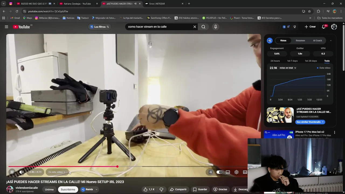Open 'Los filtros' vidIQ filter button

coord(99,27)
